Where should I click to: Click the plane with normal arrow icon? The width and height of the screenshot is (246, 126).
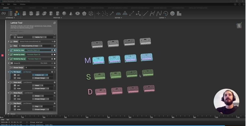point(125,13)
